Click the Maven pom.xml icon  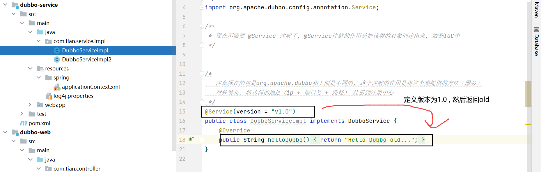(23, 123)
